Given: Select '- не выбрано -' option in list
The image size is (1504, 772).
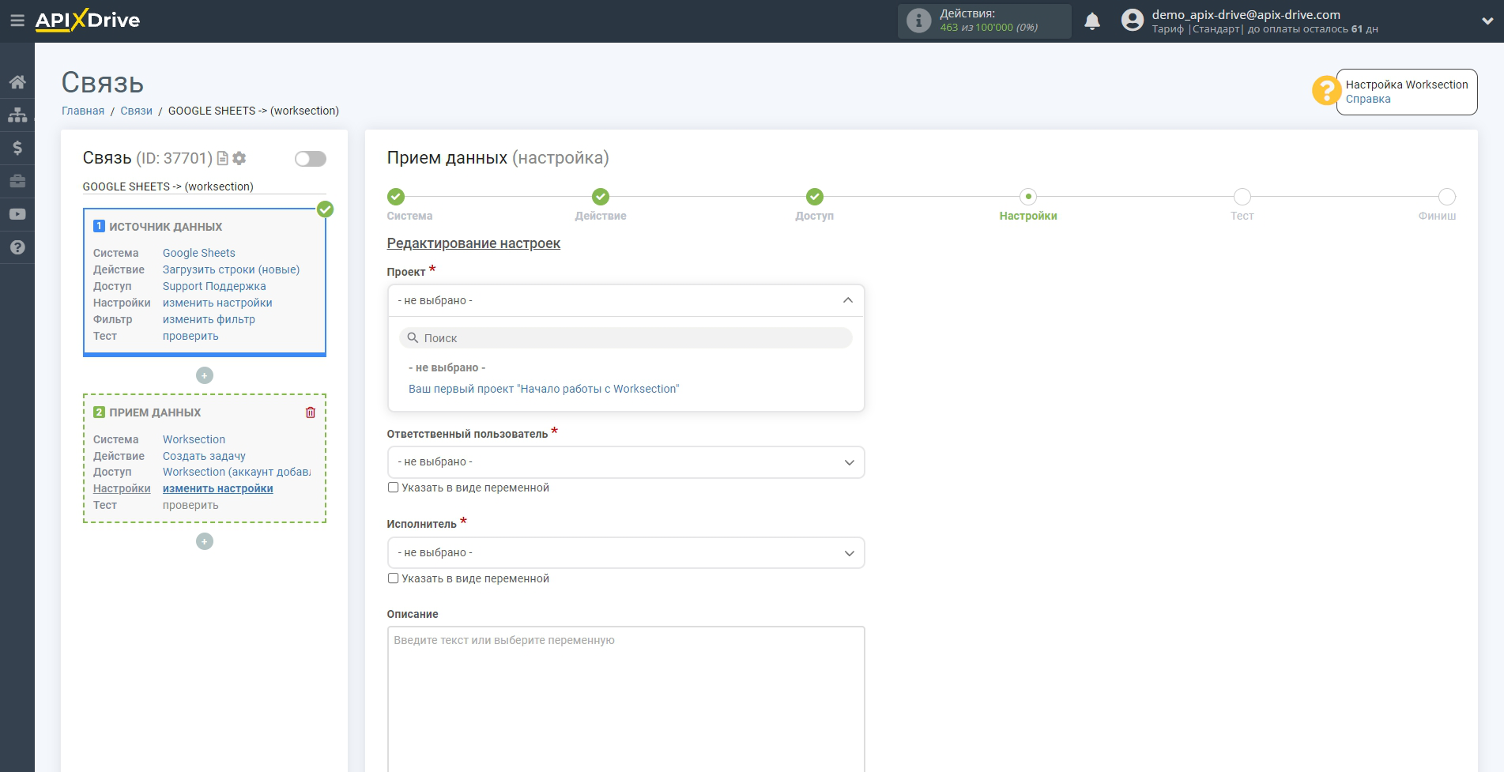Looking at the screenshot, I should point(447,367).
